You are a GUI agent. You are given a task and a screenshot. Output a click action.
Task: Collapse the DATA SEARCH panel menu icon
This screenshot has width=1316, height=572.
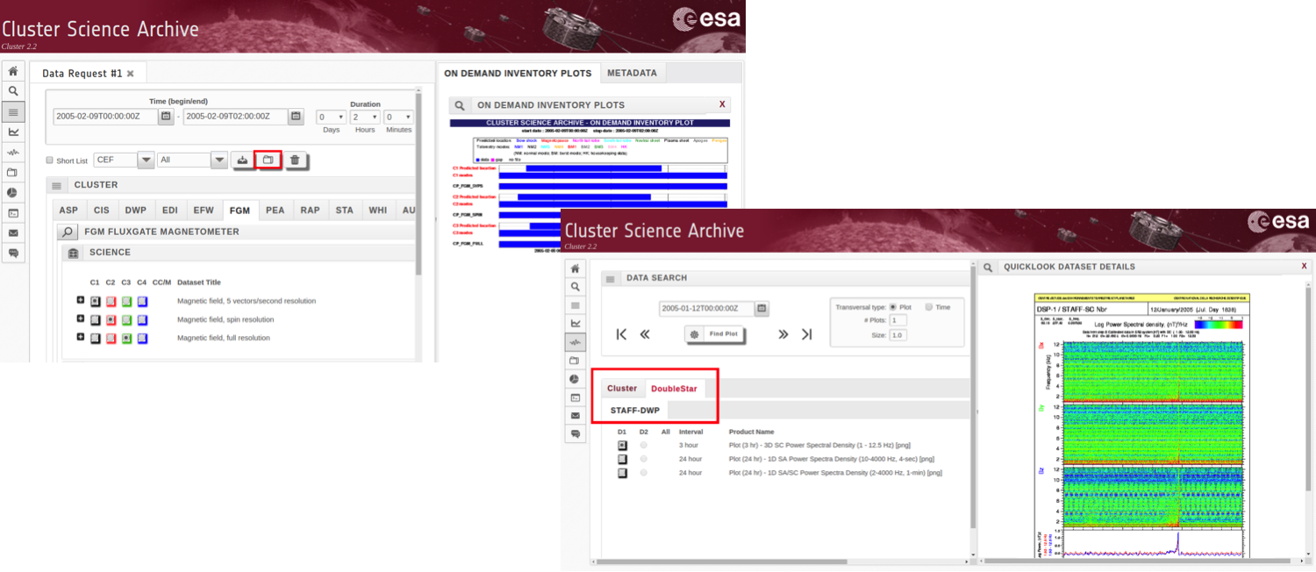(611, 278)
